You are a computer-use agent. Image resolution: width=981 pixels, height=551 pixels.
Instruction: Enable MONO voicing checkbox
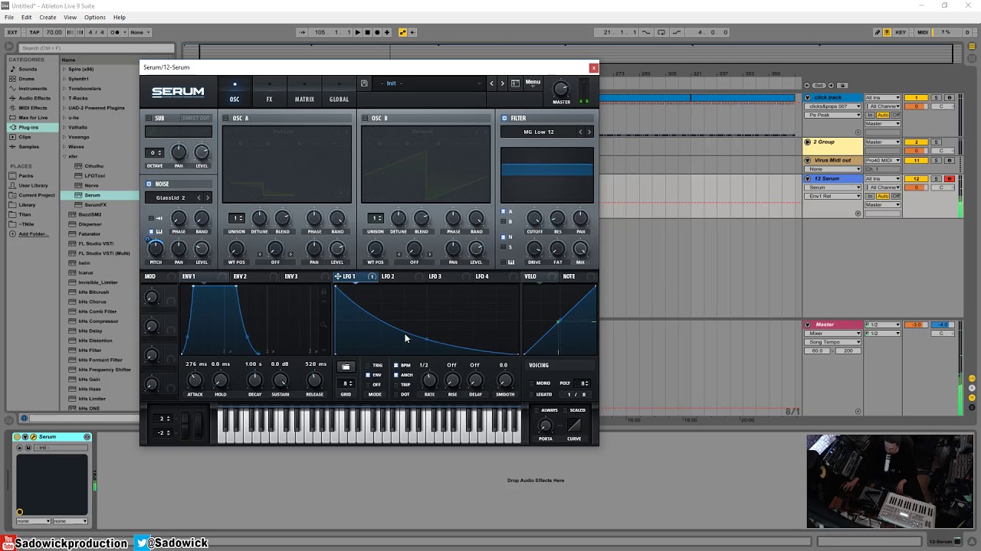[532, 383]
